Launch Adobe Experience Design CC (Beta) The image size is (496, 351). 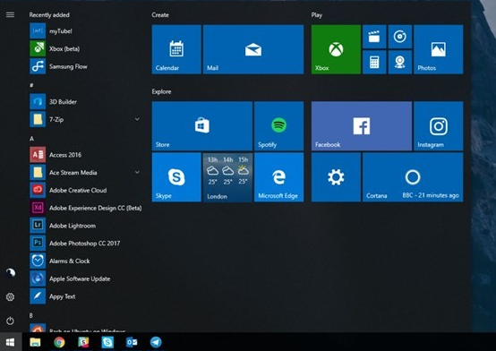[x=85, y=208]
